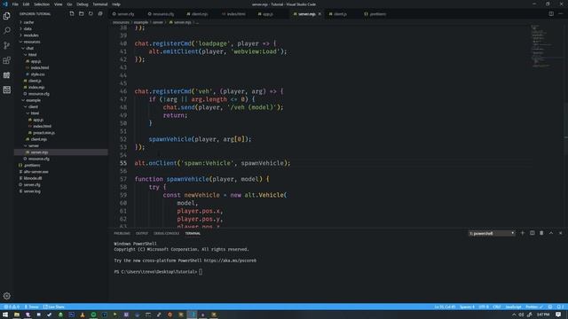Open the Extensions view

(x=7, y=60)
